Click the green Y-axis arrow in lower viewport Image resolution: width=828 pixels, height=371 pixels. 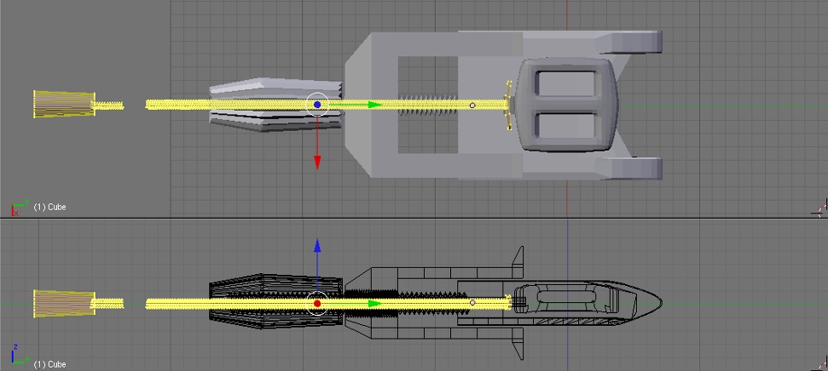pos(375,304)
